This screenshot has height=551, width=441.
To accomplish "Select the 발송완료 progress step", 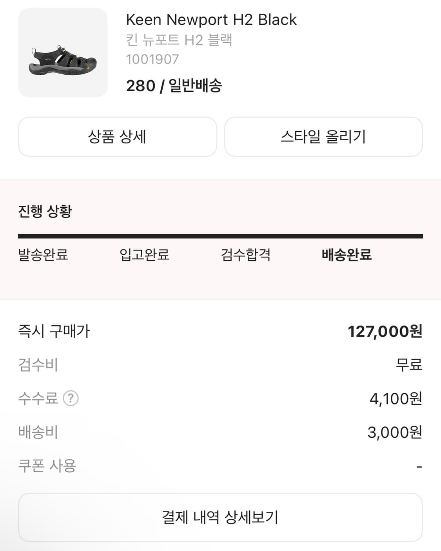I will click(x=43, y=255).
